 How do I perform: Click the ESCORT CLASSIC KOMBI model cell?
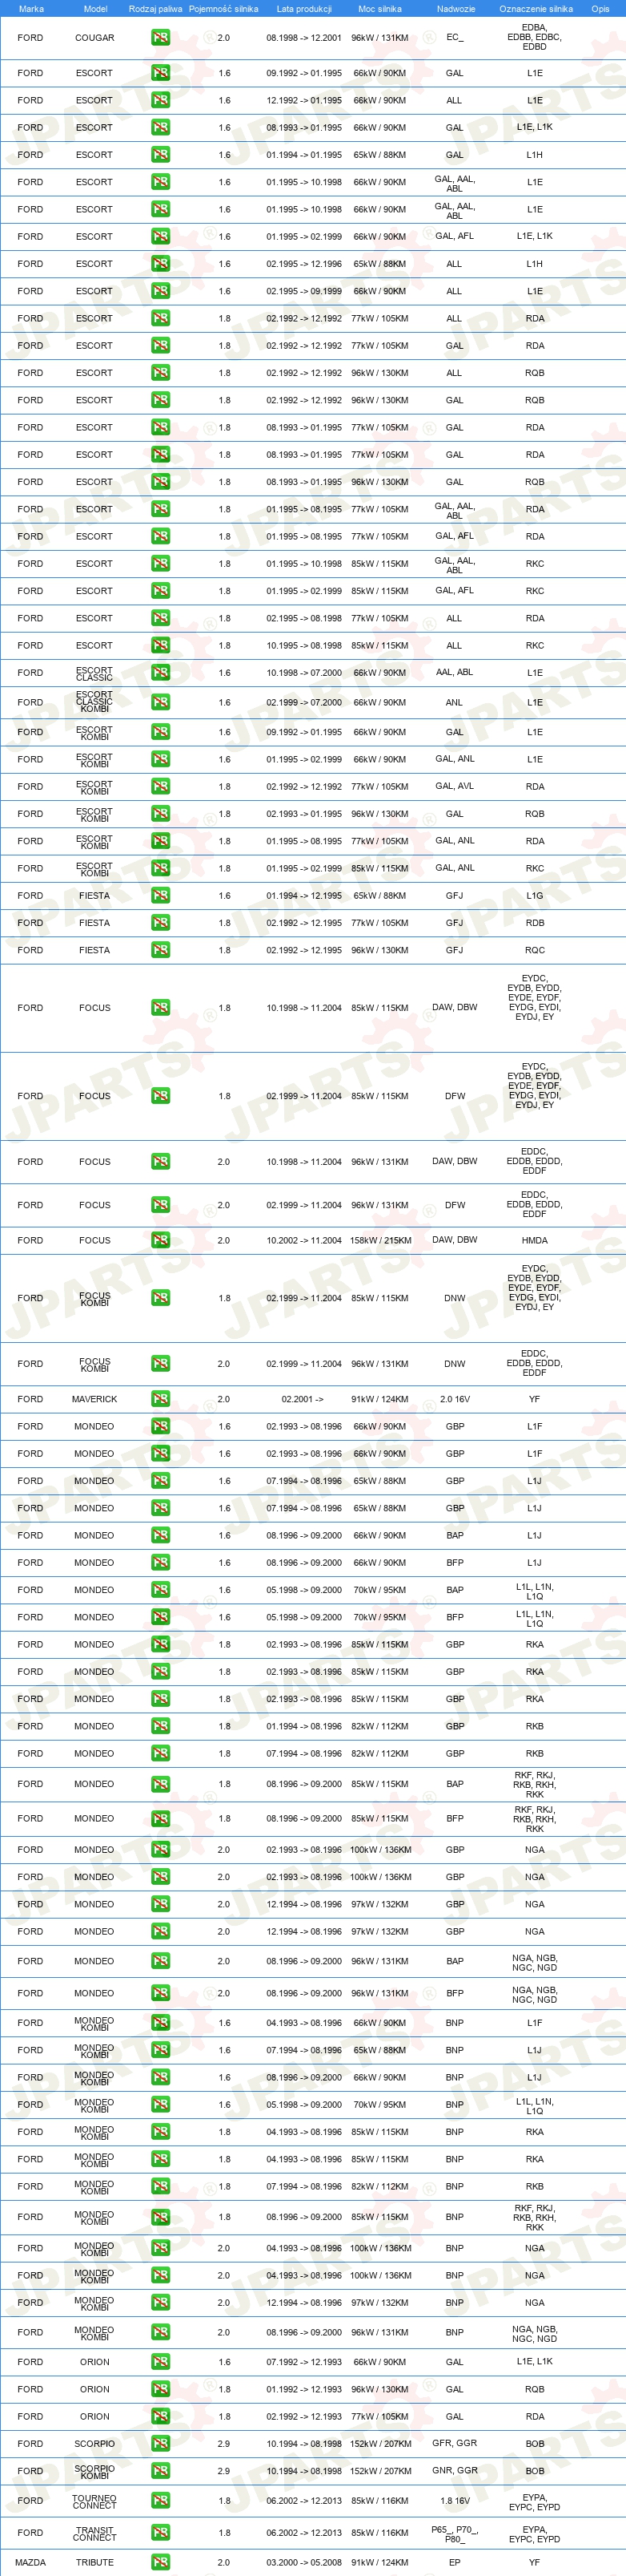coord(94,702)
